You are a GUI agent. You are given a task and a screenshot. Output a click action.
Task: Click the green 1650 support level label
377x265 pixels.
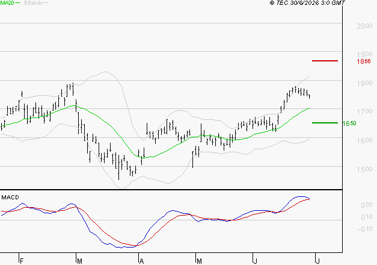(349, 123)
